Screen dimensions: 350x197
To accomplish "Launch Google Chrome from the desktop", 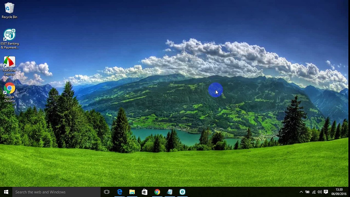I will (x=9, y=92).
